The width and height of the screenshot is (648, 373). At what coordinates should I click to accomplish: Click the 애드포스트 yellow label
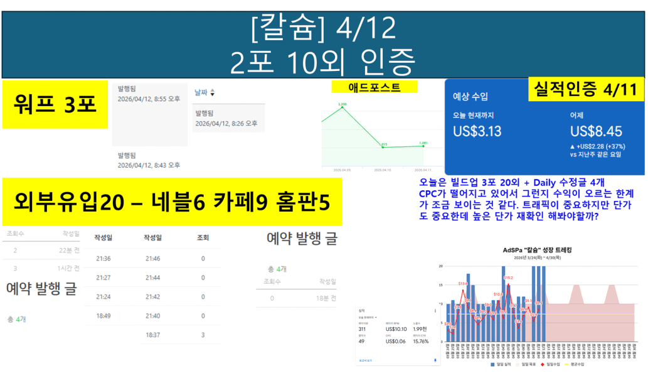374,87
